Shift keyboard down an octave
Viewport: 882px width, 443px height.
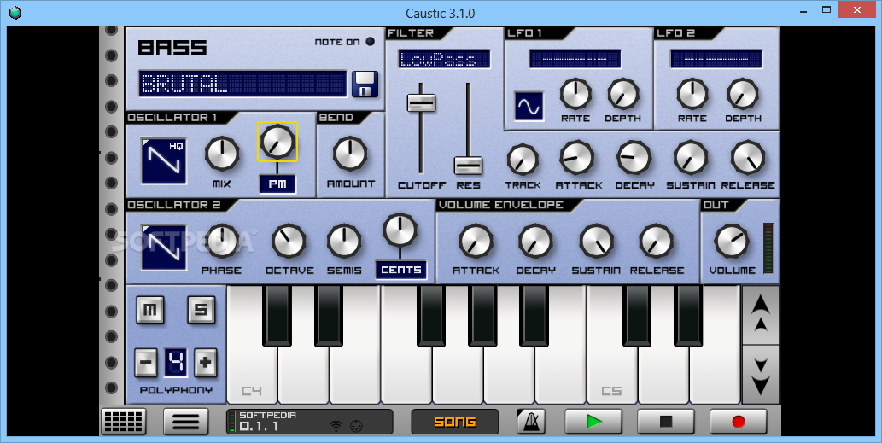pyautogui.click(x=761, y=375)
